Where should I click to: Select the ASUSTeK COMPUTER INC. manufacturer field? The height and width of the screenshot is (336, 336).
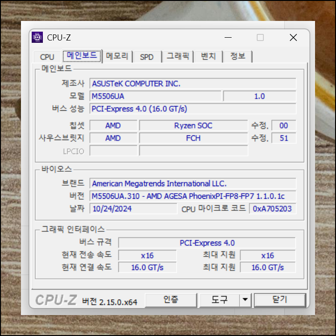pyautogui.click(x=192, y=84)
